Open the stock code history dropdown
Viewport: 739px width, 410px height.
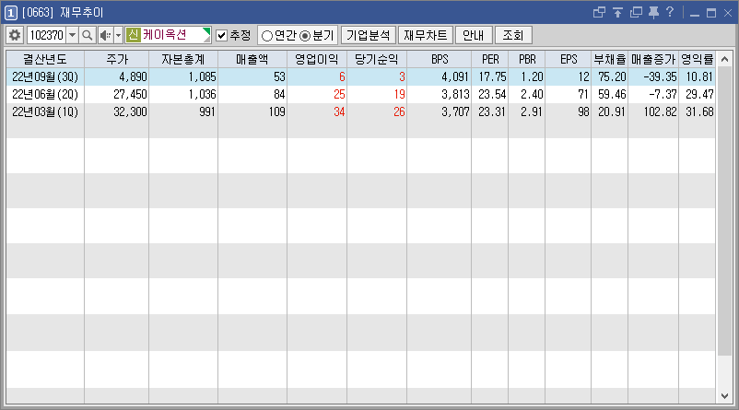pyautogui.click(x=72, y=35)
